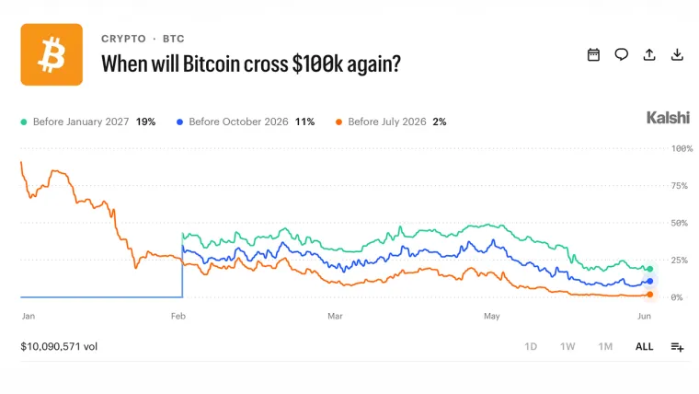Select the 1M time range

click(605, 347)
